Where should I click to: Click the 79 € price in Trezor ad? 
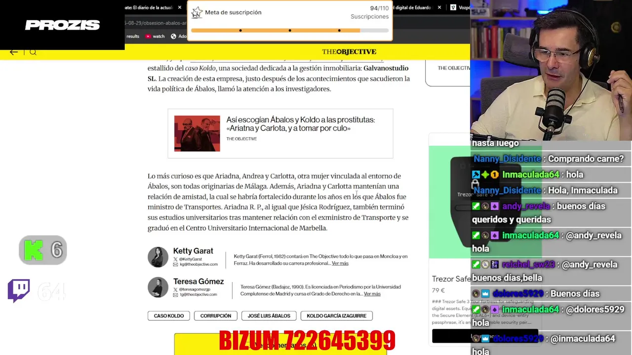coord(438,290)
